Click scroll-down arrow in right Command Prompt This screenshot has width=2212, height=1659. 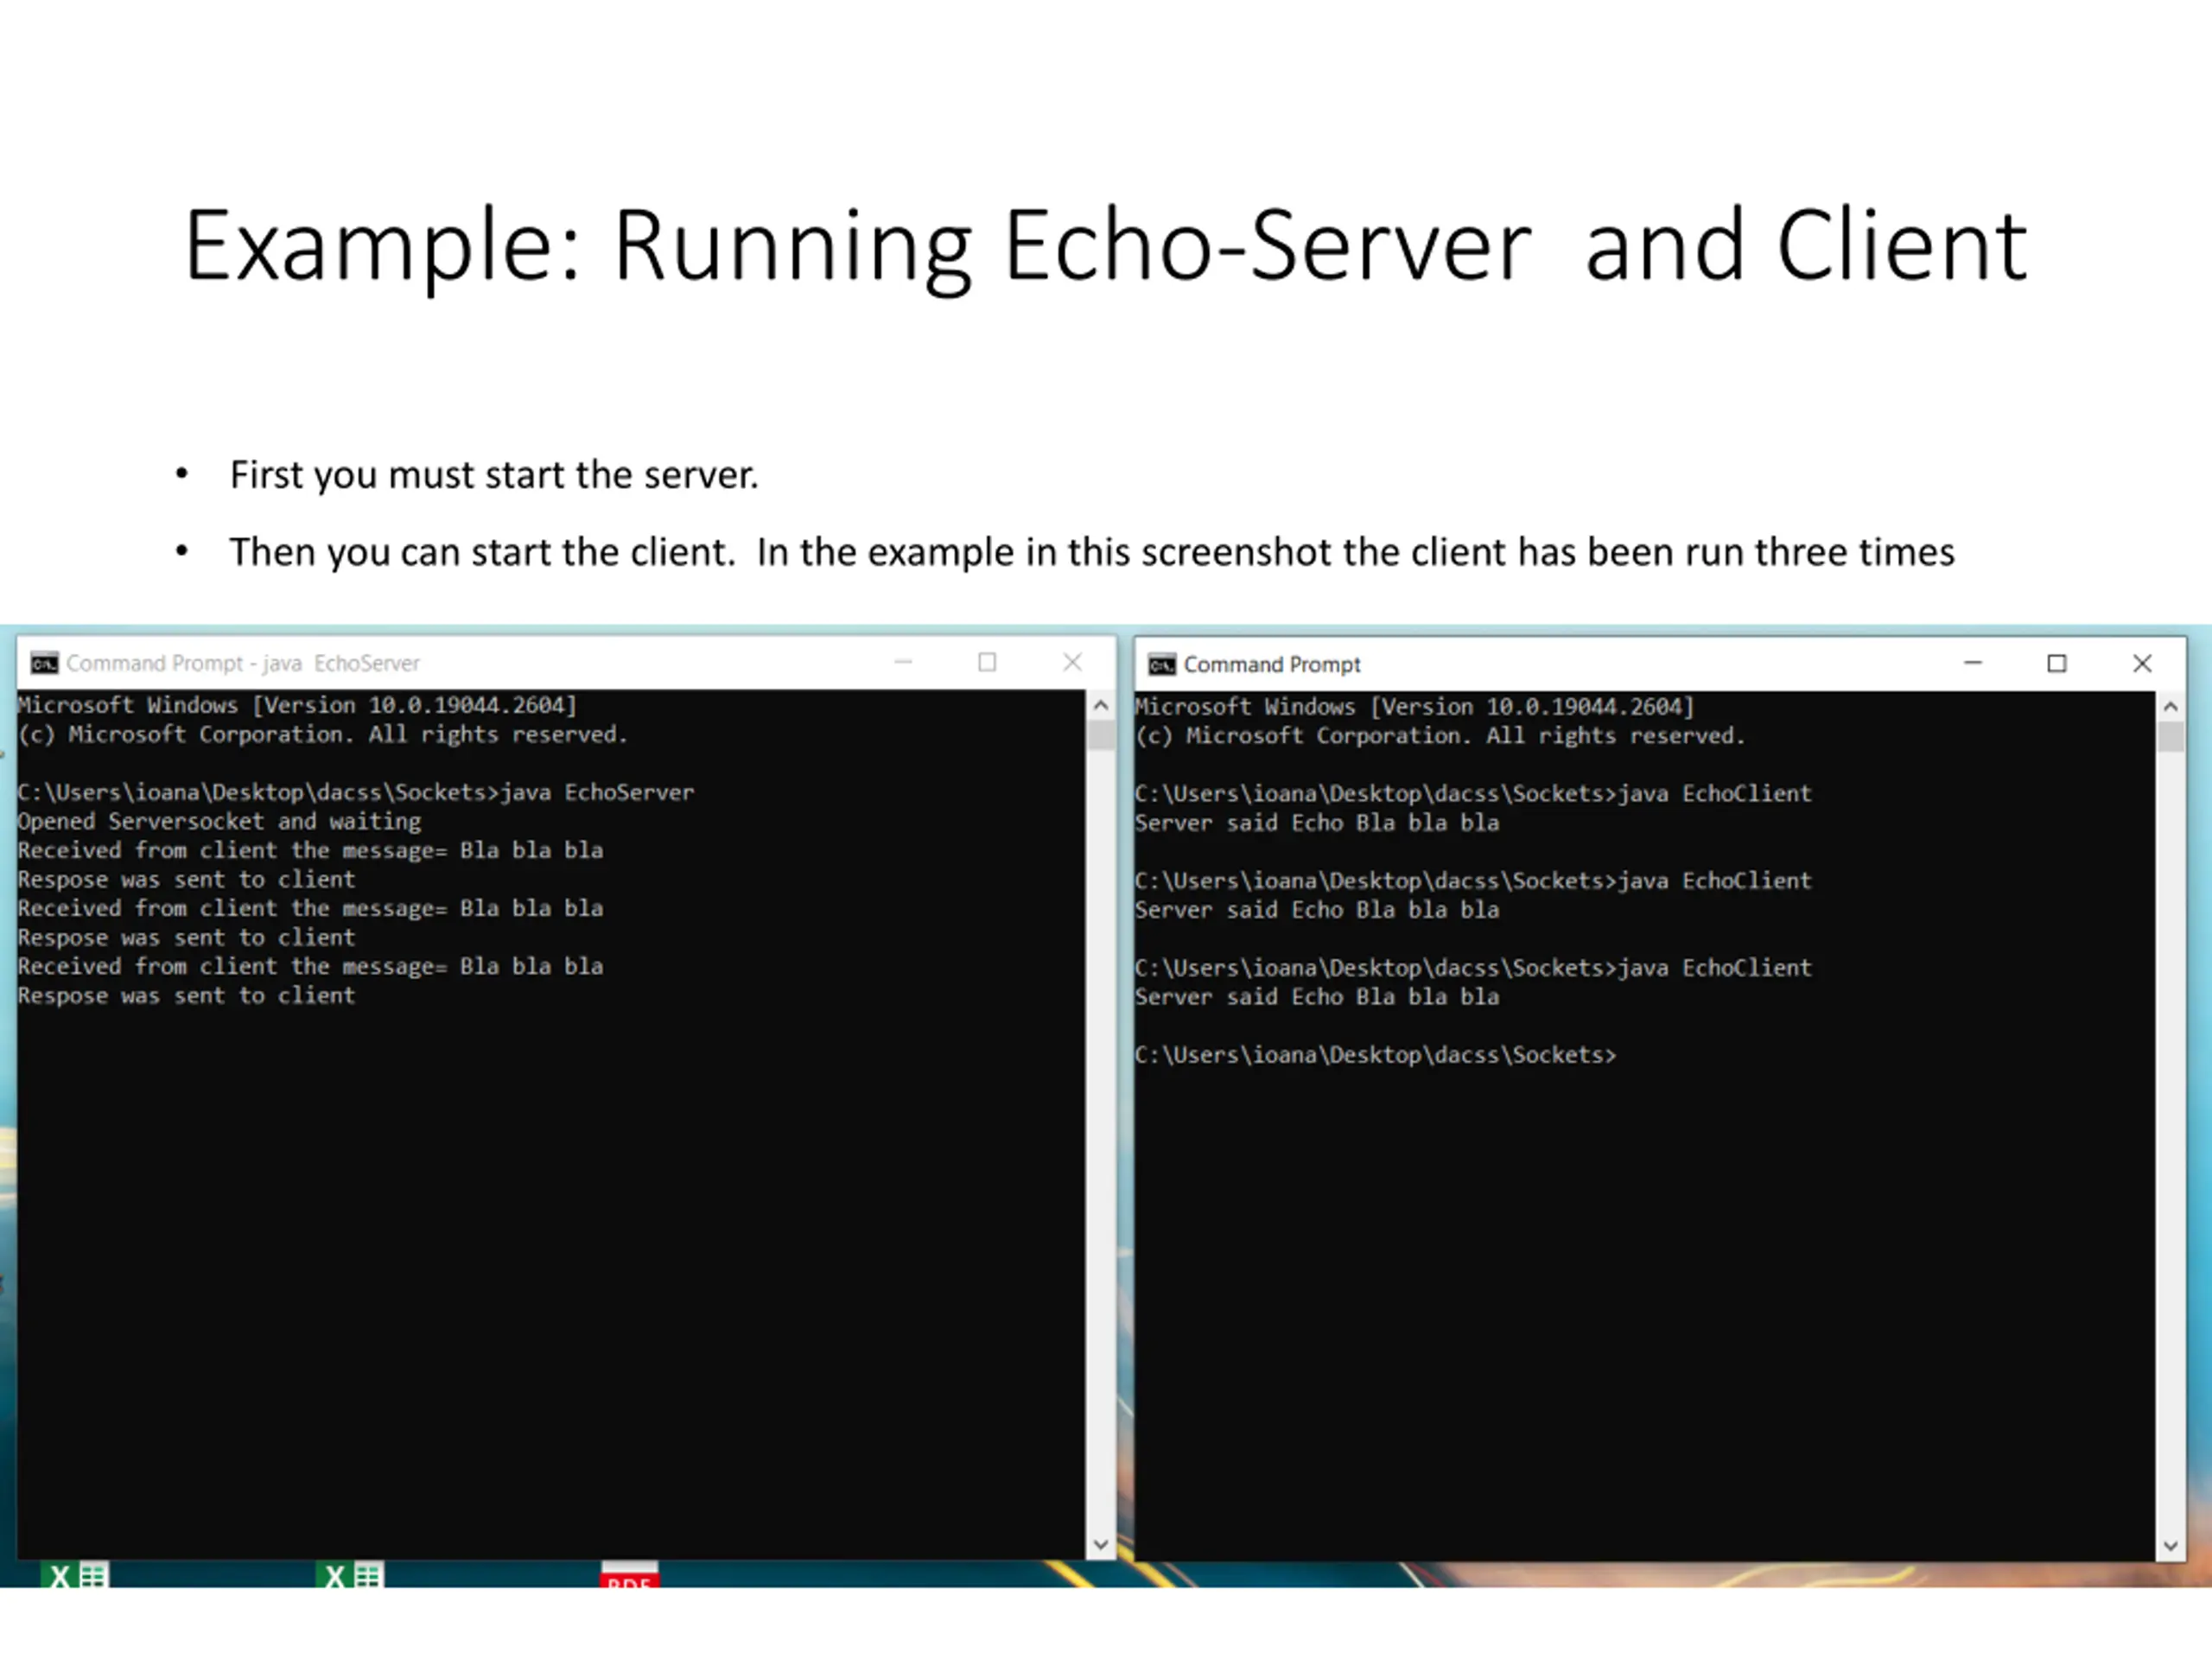pos(2170,1546)
